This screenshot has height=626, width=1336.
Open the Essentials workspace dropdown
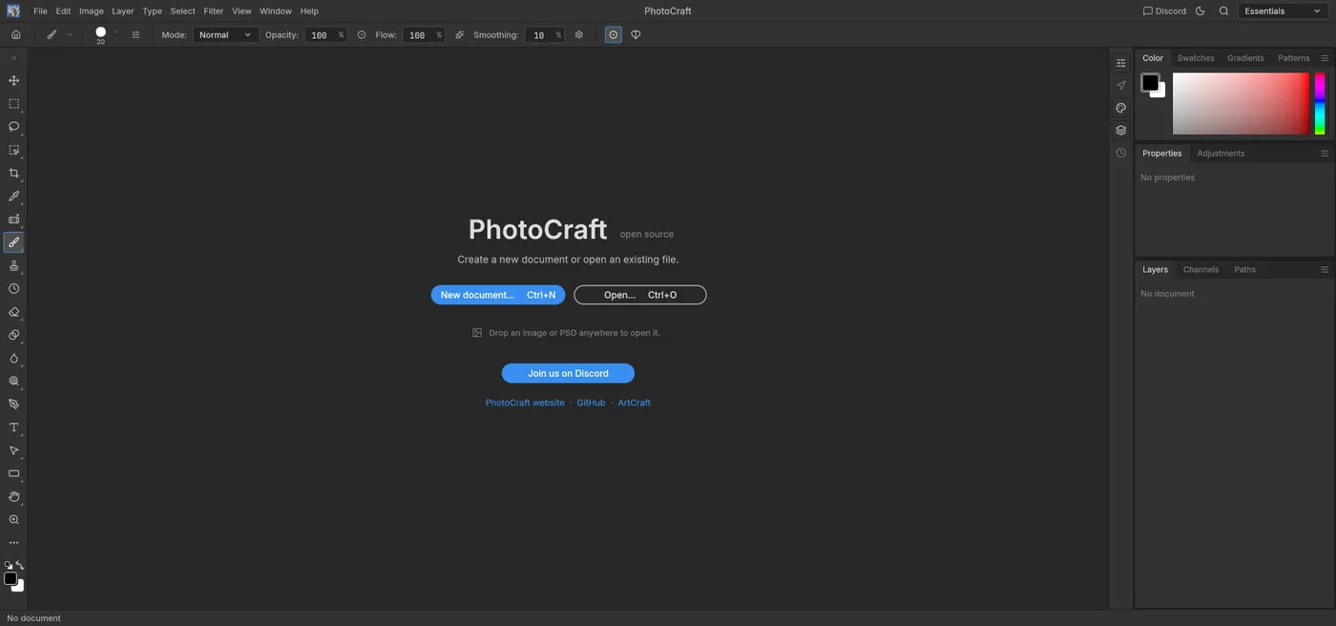[x=1284, y=11]
